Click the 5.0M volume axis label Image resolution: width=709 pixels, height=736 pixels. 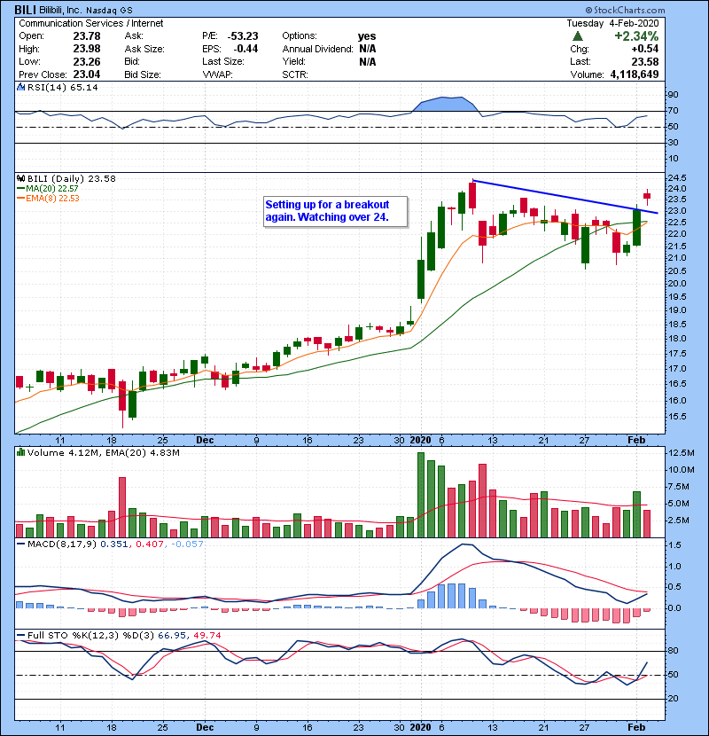pos(679,504)
